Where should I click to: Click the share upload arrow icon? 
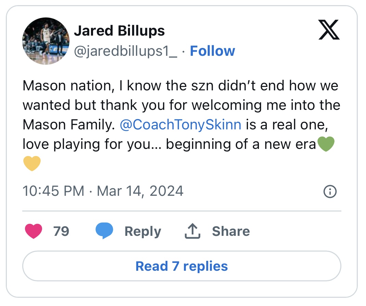[193, 231]
